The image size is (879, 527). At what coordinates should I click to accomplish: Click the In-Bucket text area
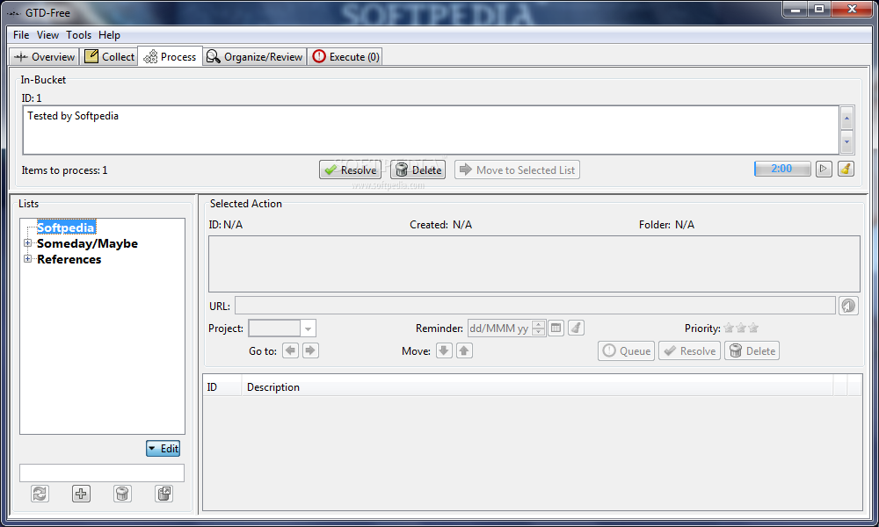[x=431, y=130]
